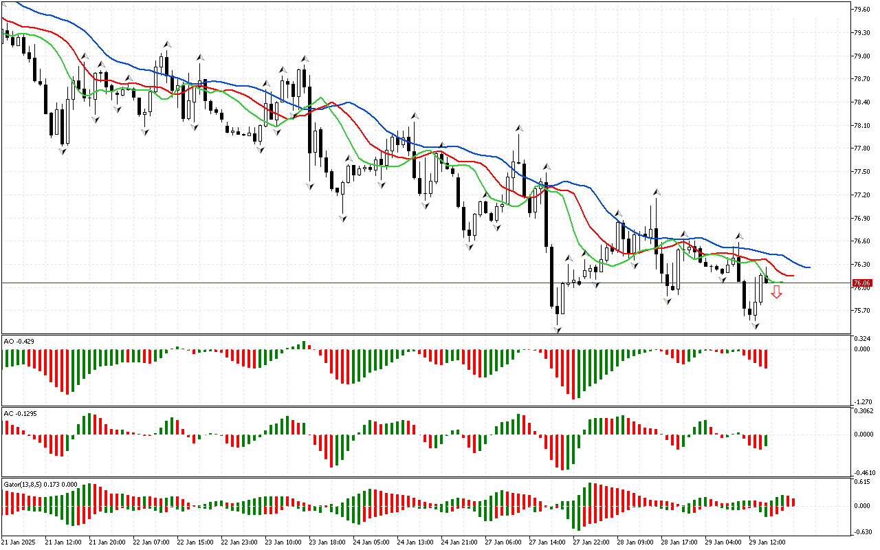Click the 77.50 price axis label
Viewport: 880px width, 550px height.
tap(862, 172)
